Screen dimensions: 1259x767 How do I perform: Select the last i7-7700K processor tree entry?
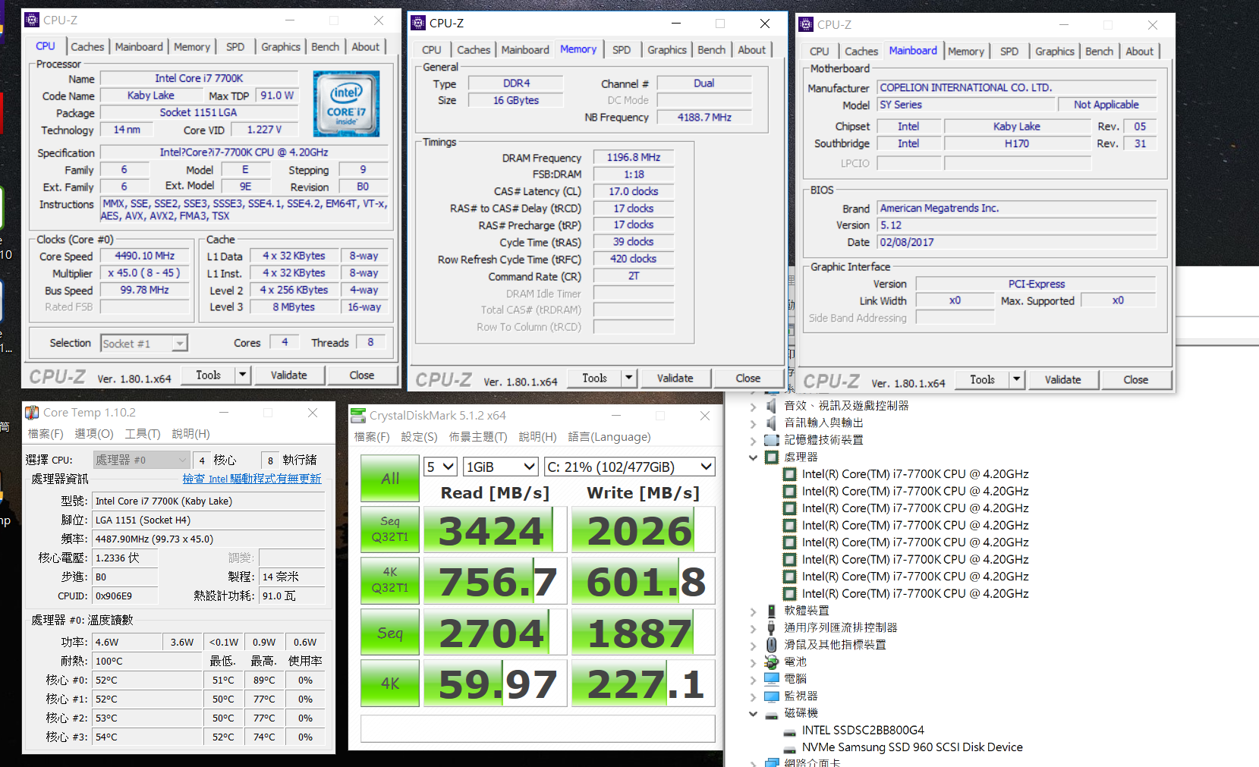(x=915, y=594)
